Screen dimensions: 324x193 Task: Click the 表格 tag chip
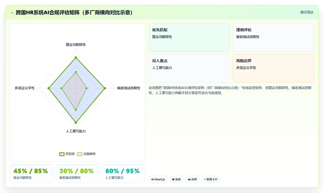pos(176,179)
